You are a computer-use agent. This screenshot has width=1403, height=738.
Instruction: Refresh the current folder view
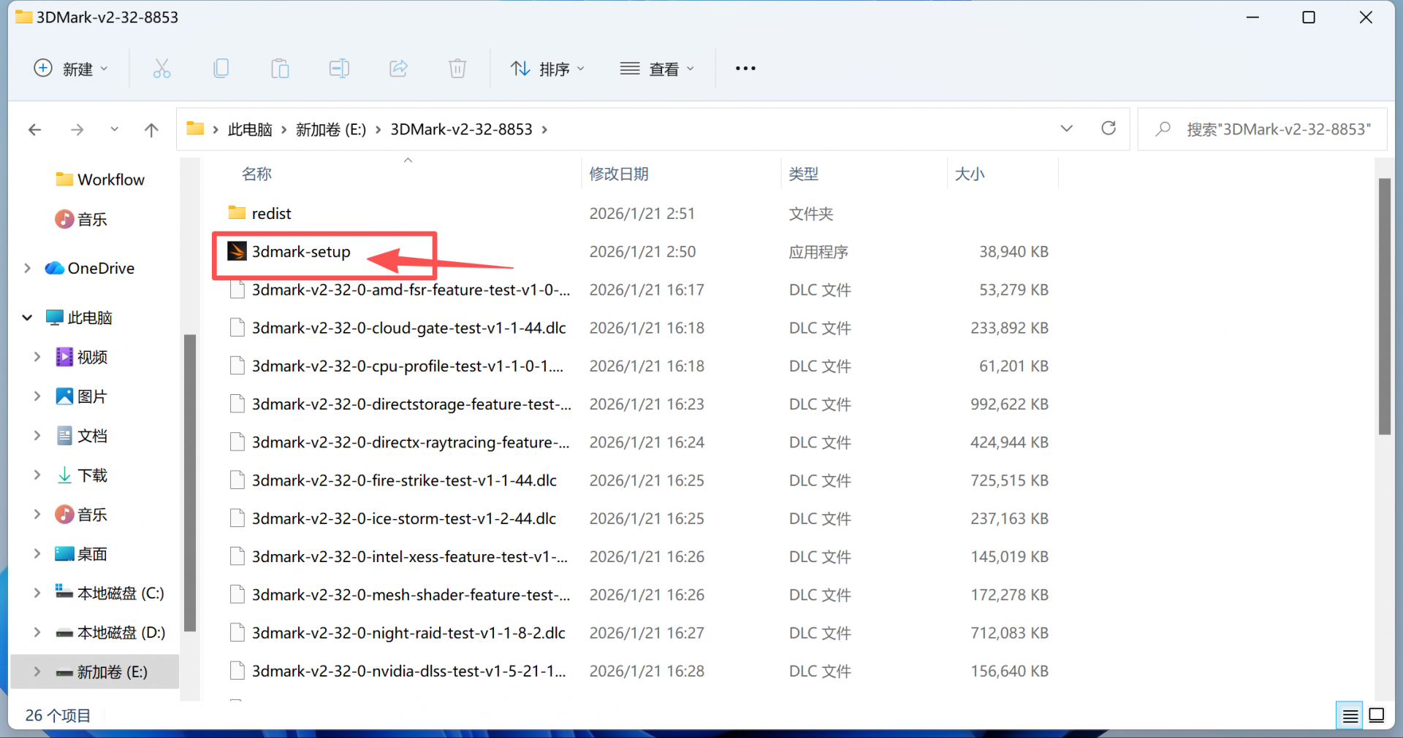tap(1109, 128)
